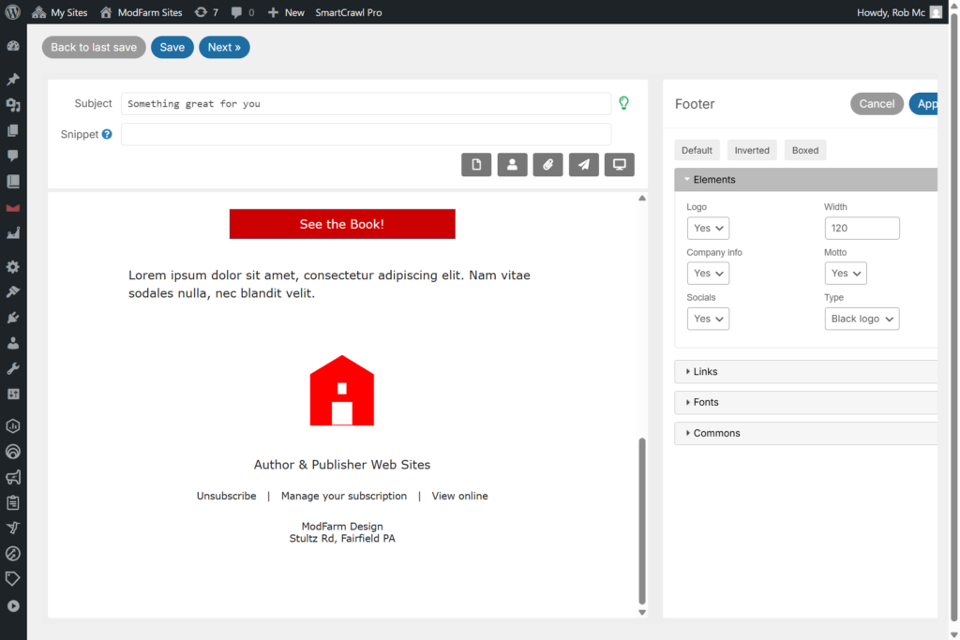Expand the Fonts section
The image size is (960, 640).
point(705,402)
